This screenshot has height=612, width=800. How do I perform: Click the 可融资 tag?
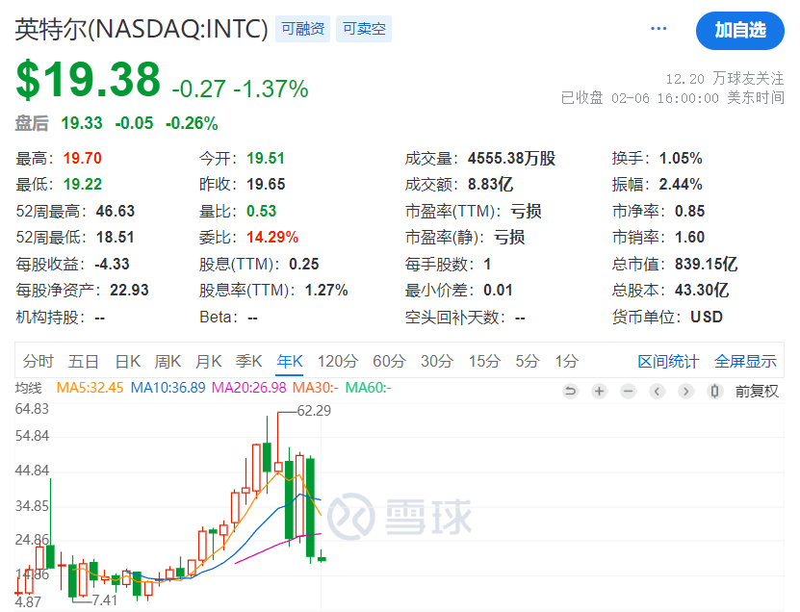pyautogui.click(x=303, y=29)
